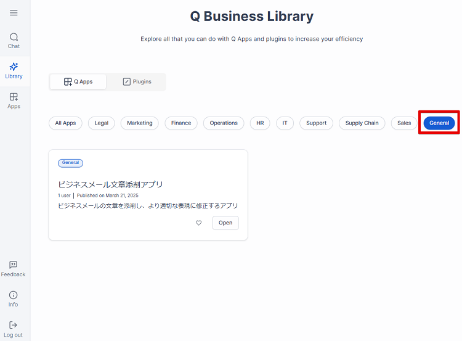Screen dimensions: 462x341
Task: Switch to the Plugins tab
Action: tap(137, 82)
